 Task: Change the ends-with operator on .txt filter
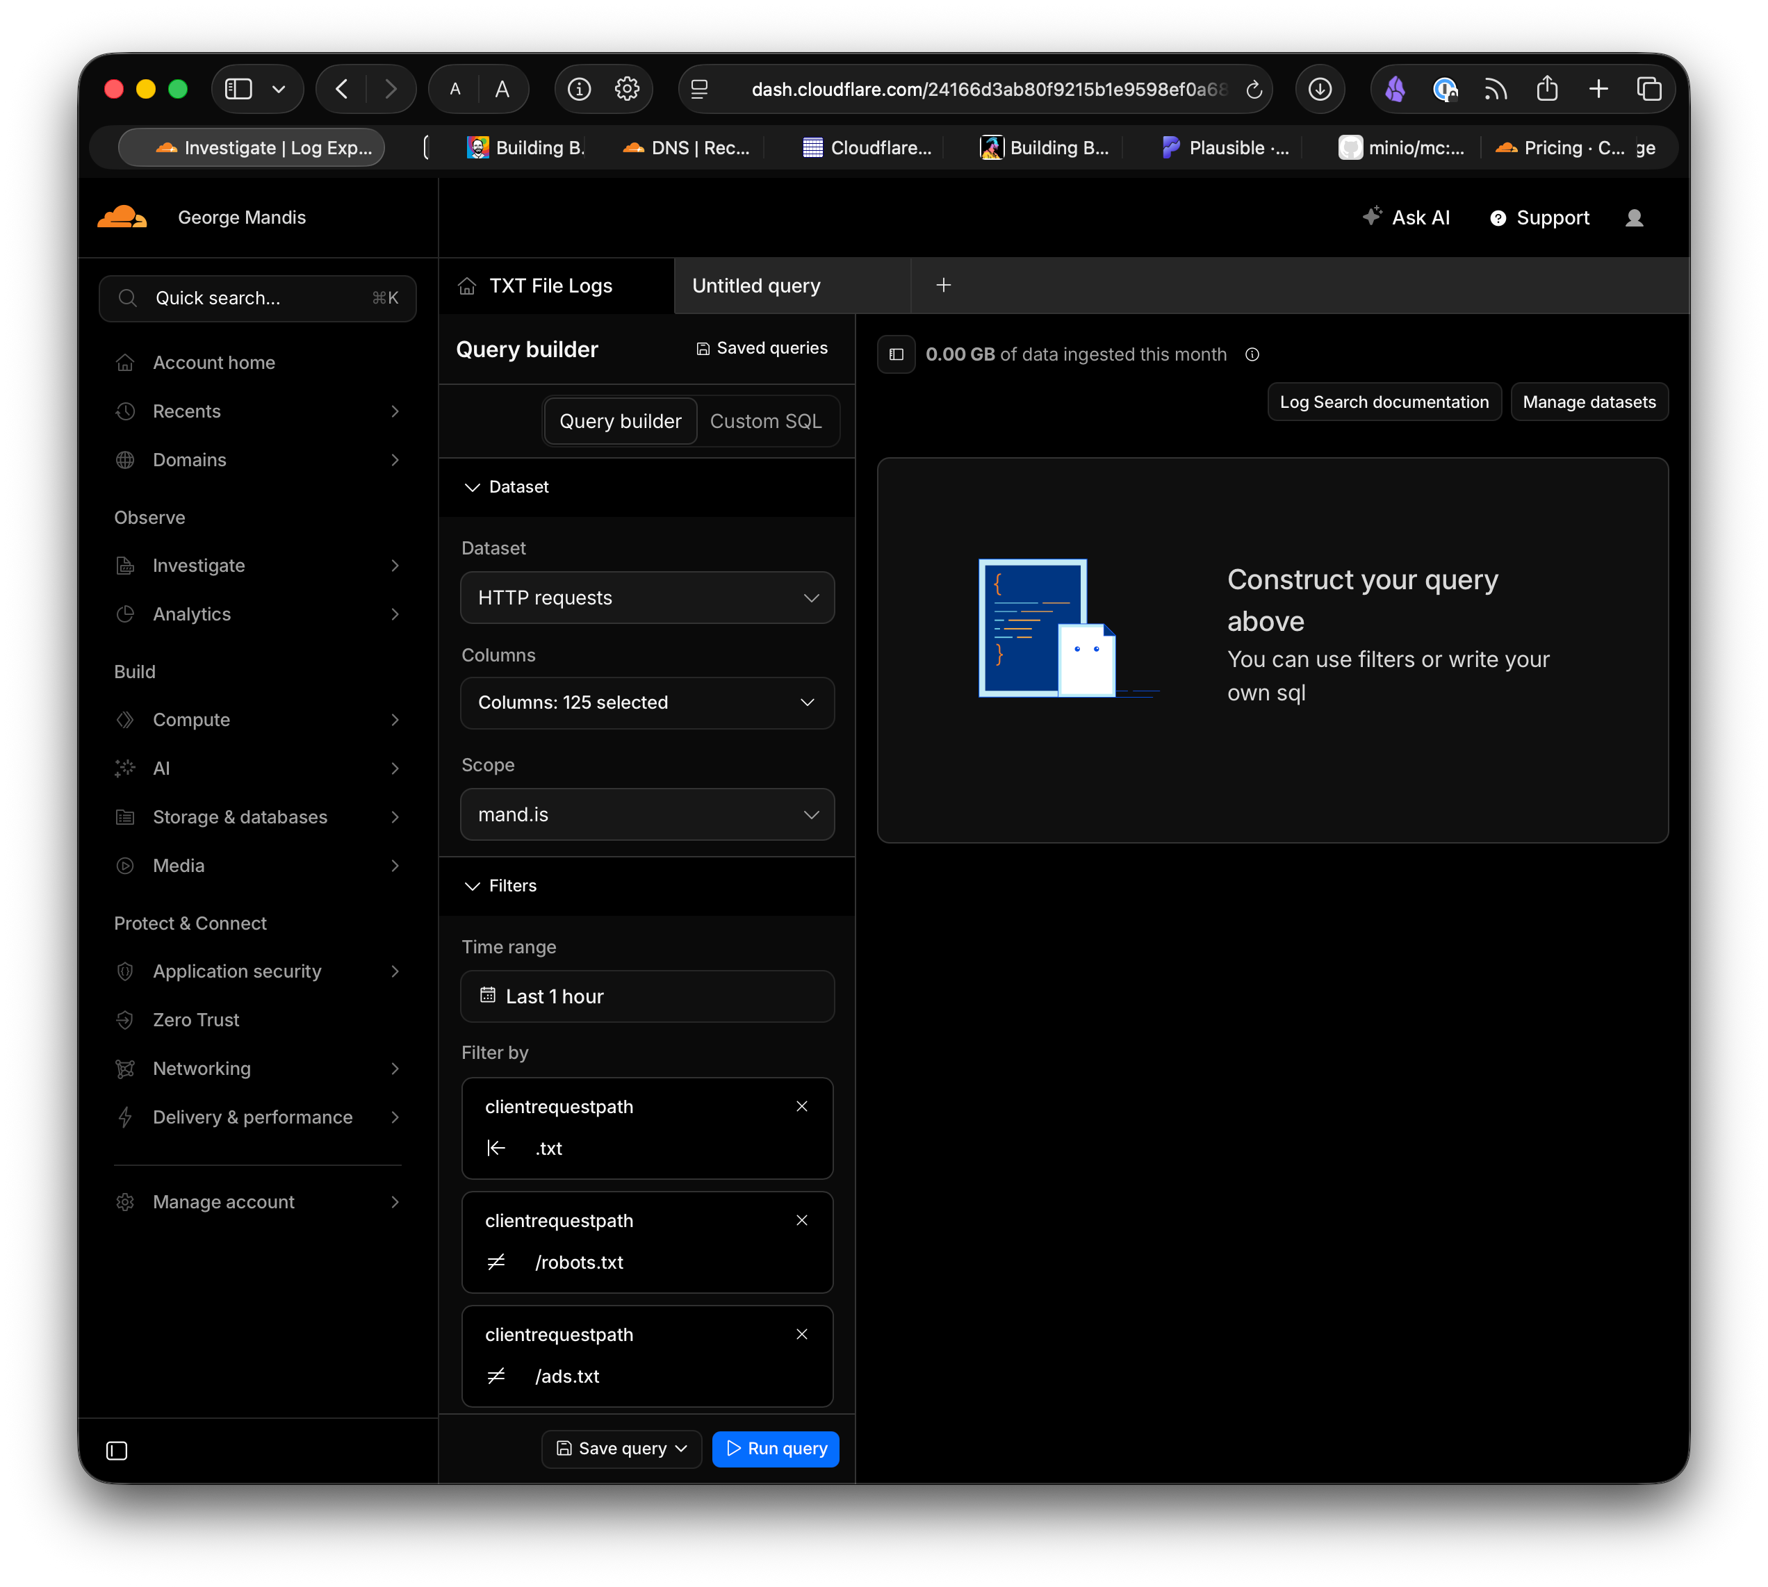coord(496,1148)
